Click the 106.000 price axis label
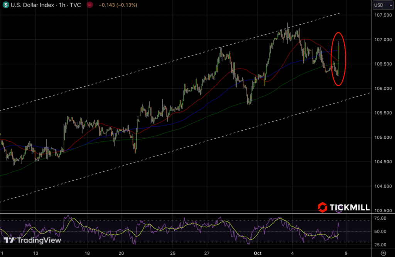The image size is (395, 257). [x=382, y=89]
